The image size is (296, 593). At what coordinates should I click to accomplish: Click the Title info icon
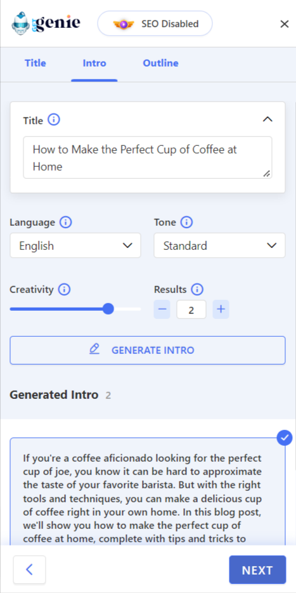pos(54,121)
